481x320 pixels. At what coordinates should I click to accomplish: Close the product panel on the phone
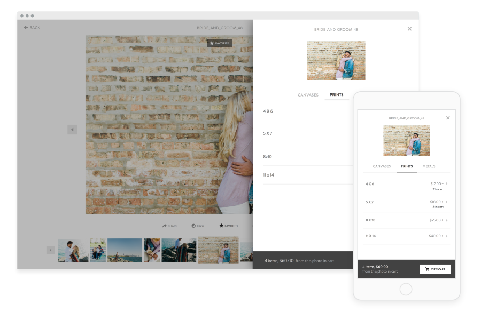[x=448, y=118]
